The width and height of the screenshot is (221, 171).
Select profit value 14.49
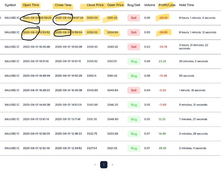162,134
